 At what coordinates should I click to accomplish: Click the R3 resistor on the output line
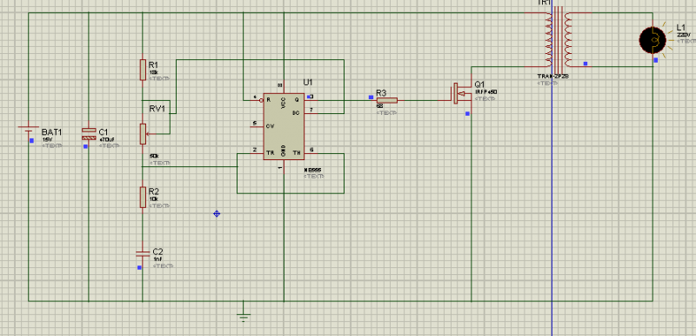pyautogui.click(x=386, y=100)
